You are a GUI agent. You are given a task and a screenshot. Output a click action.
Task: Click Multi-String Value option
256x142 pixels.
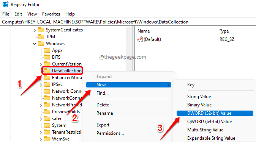205,130
